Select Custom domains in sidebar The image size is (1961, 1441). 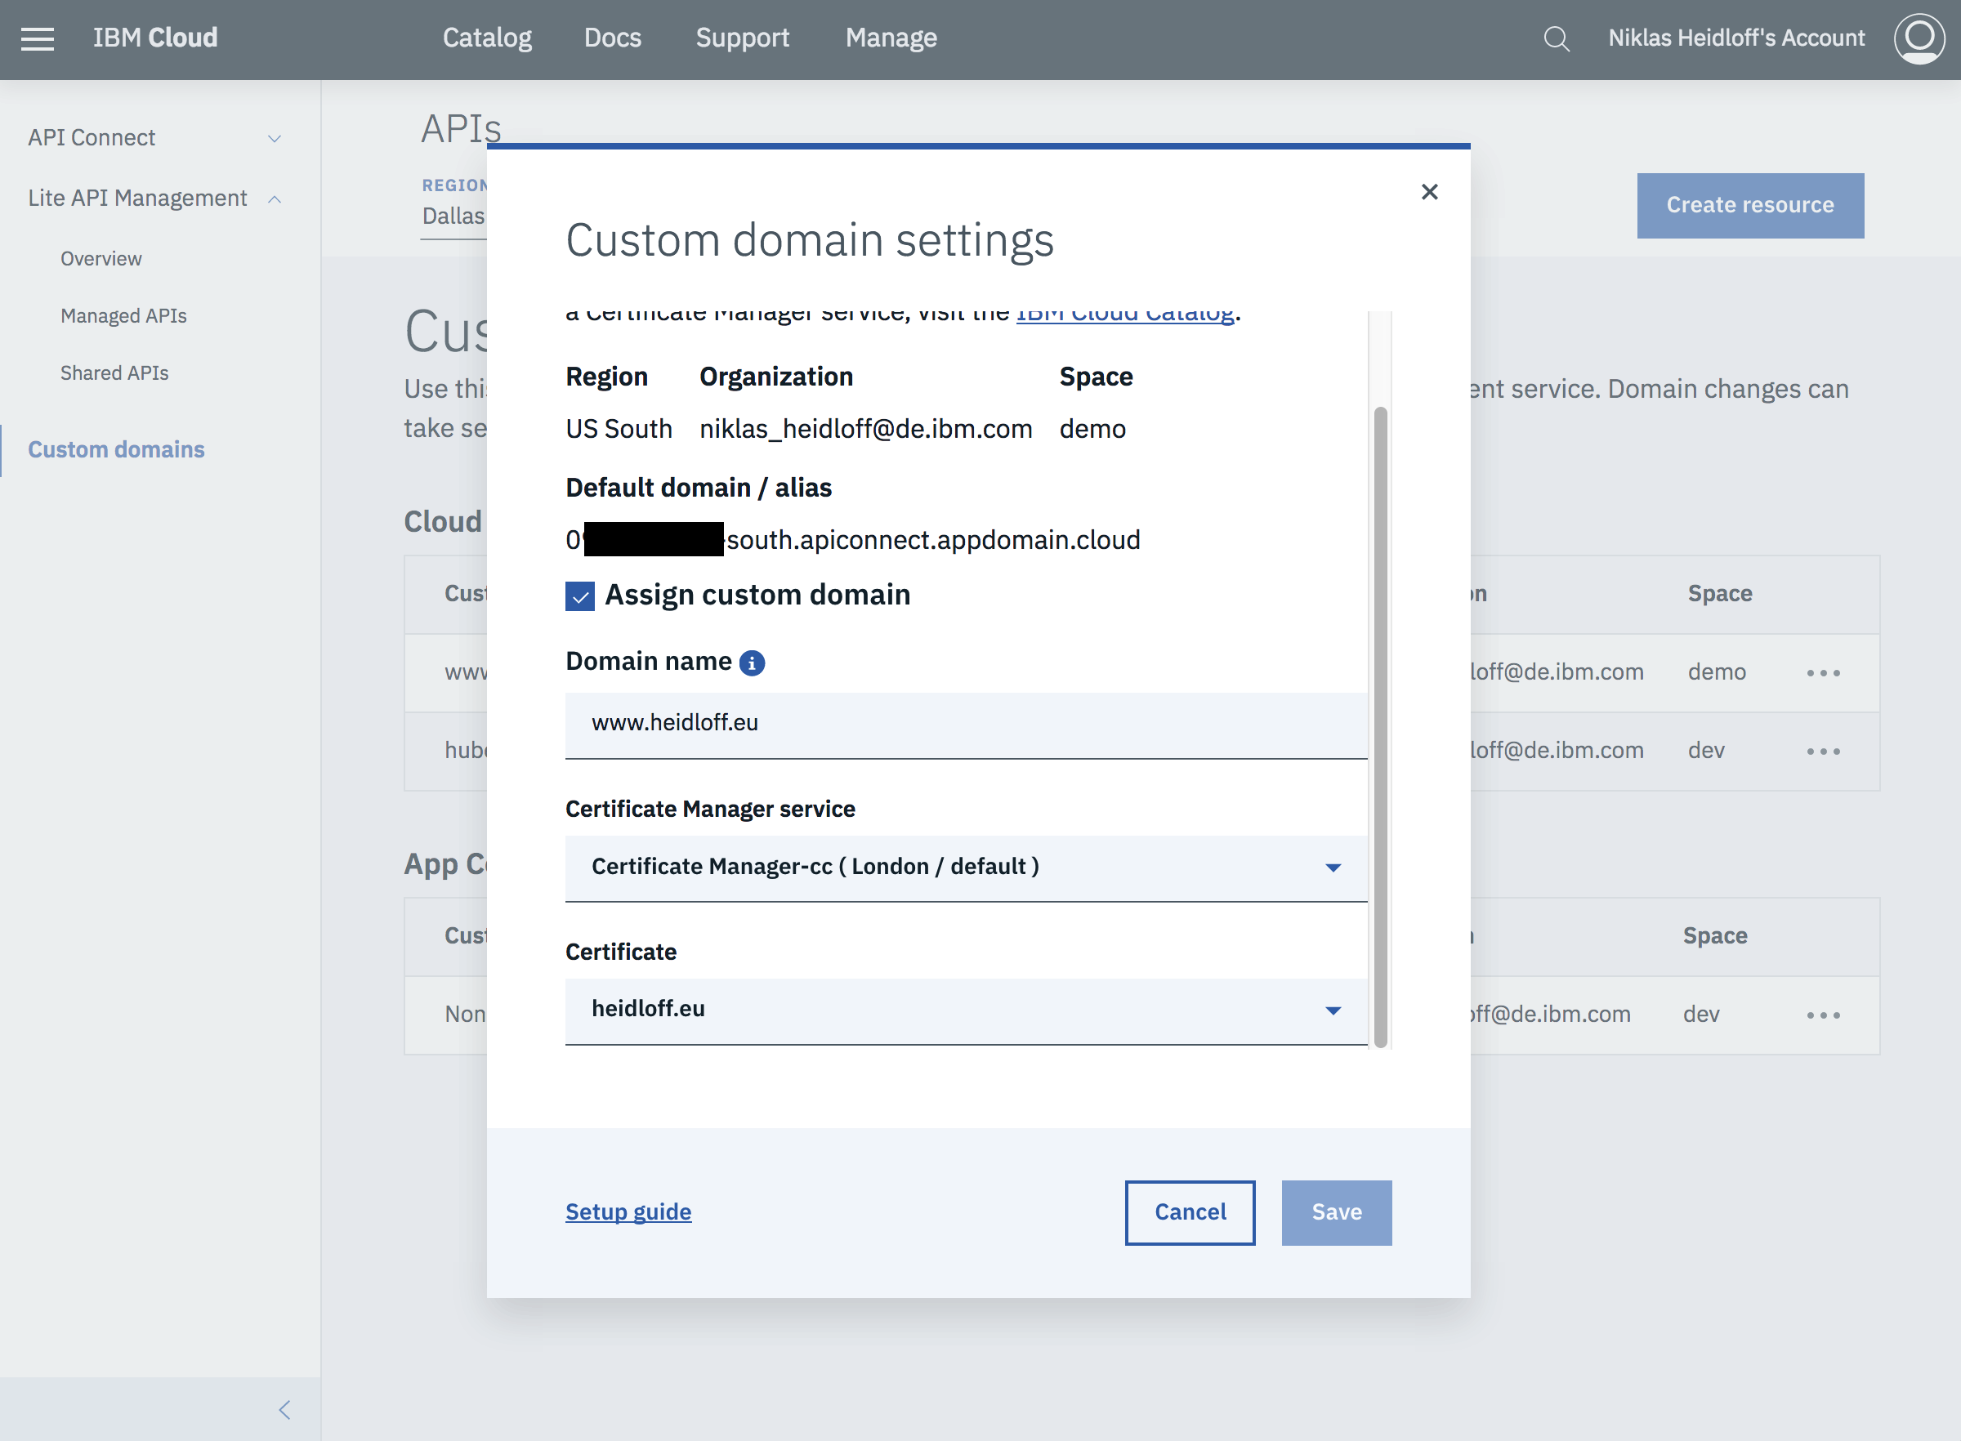point(116,450)
